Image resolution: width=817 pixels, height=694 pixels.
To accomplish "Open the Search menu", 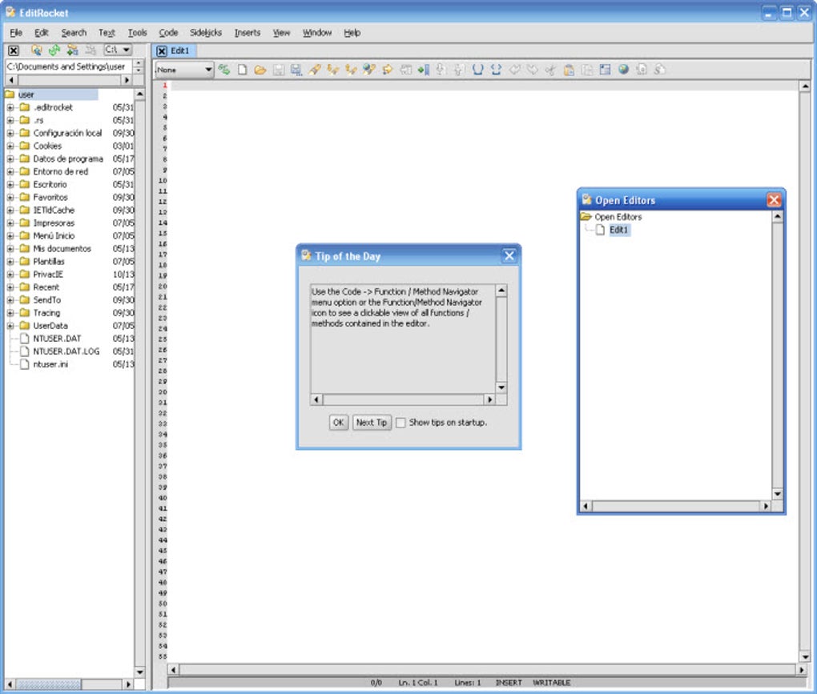I will point(74,32).
